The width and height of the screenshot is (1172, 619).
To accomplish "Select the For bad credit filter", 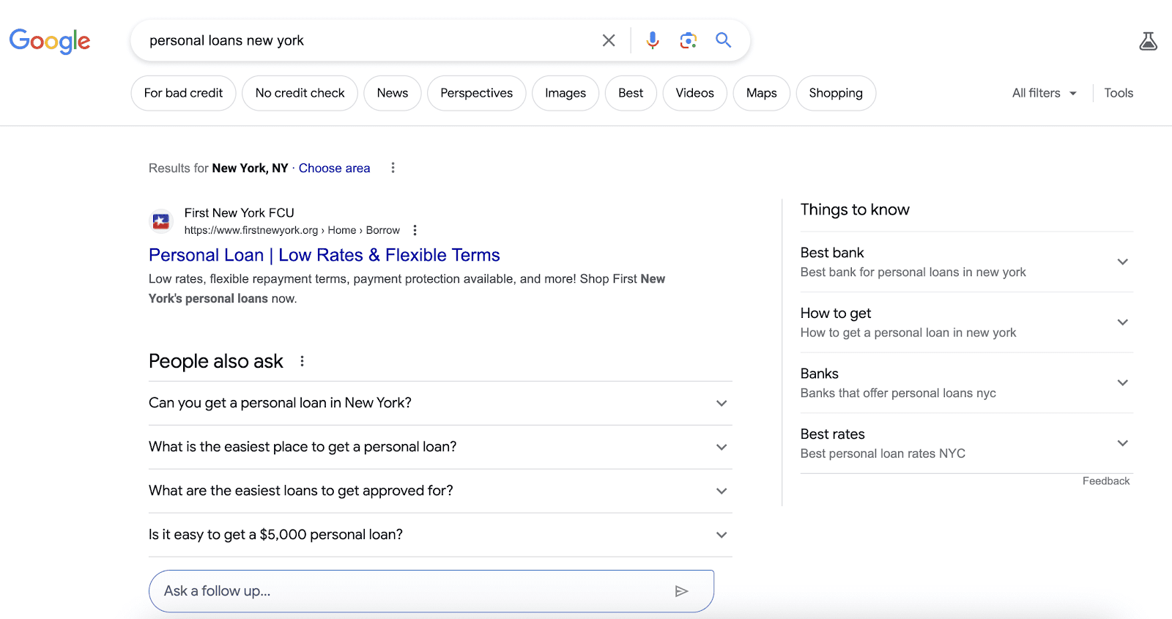I will [183, 93].
